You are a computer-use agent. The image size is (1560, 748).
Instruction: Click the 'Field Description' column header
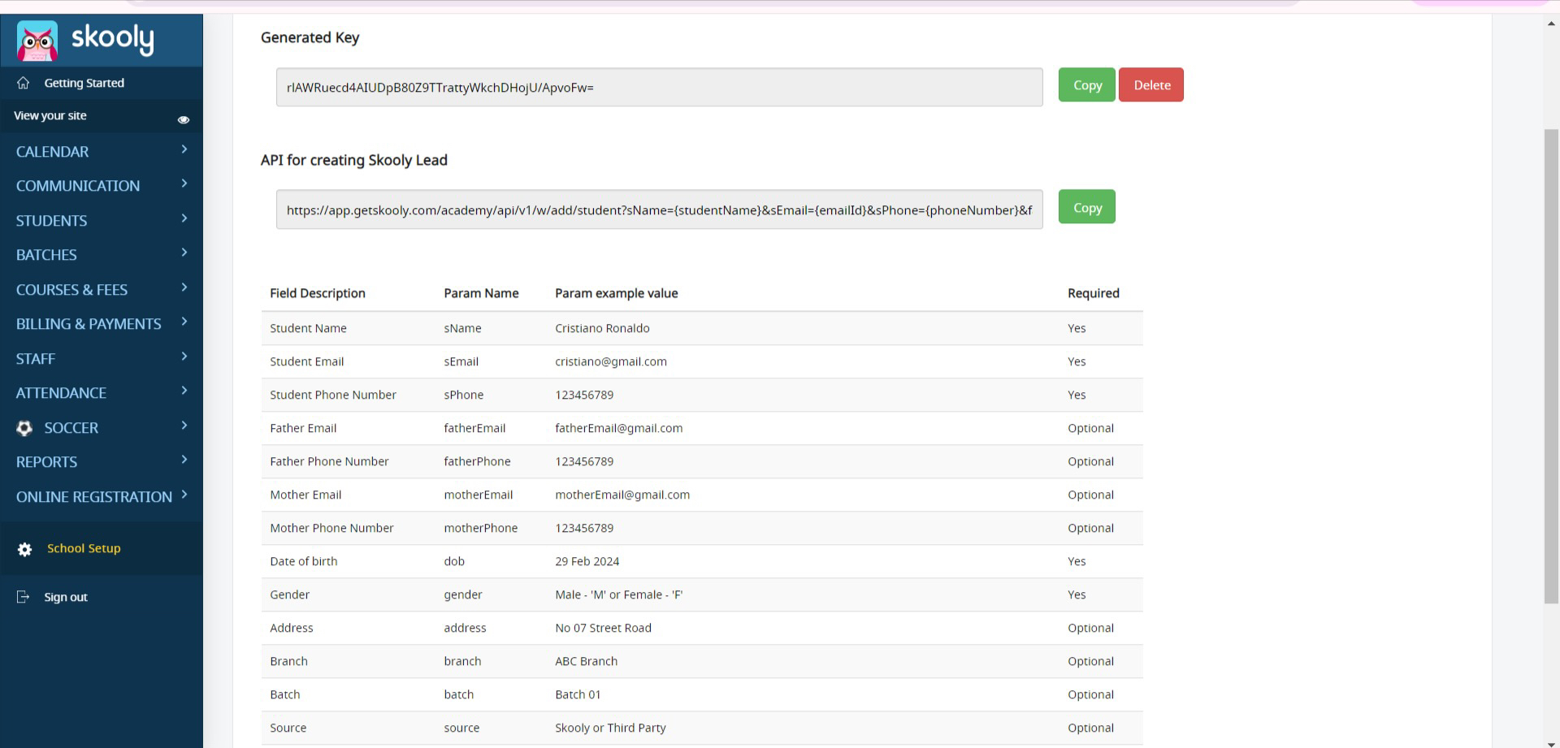(x=318, y=293)
